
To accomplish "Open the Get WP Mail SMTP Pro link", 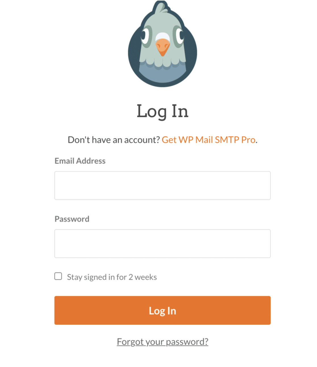I will 208,140.
